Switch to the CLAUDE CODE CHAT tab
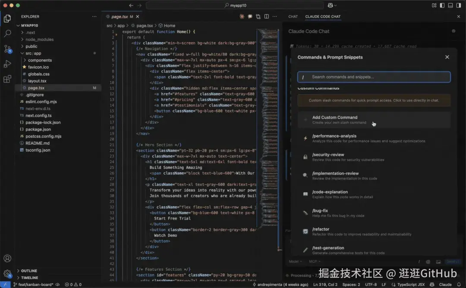 pyautogui.click(x=323, y=17)
